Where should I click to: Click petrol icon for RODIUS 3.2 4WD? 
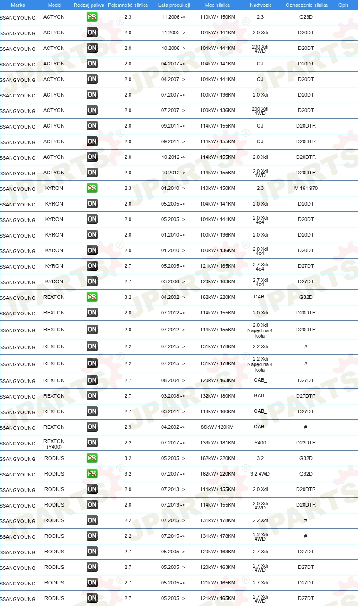click(x=92, y=474)
